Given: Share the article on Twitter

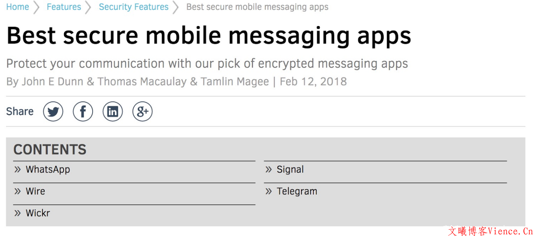Looking at the screenshot, I should pos(53,111).
